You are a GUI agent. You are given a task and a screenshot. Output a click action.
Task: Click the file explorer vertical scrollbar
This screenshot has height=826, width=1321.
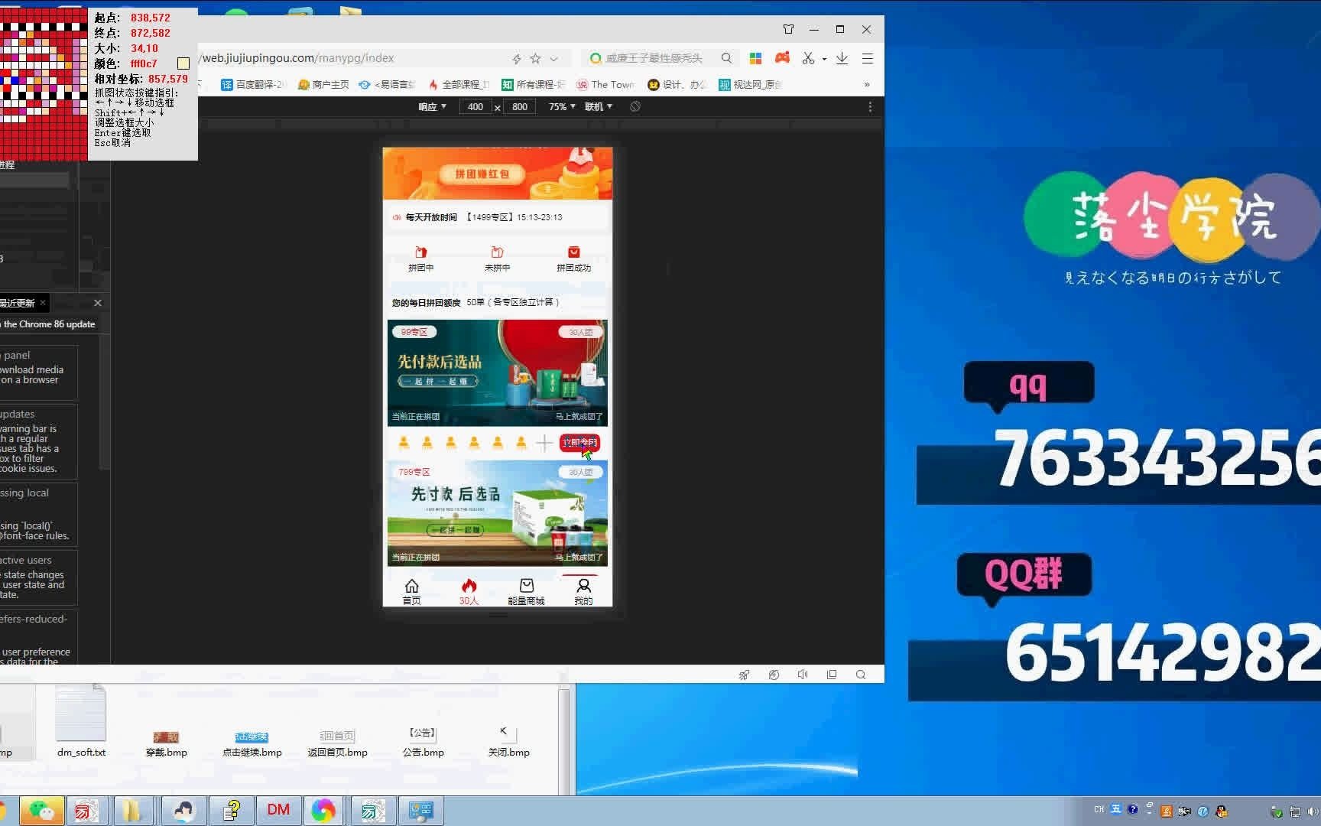tap(564, 740)
